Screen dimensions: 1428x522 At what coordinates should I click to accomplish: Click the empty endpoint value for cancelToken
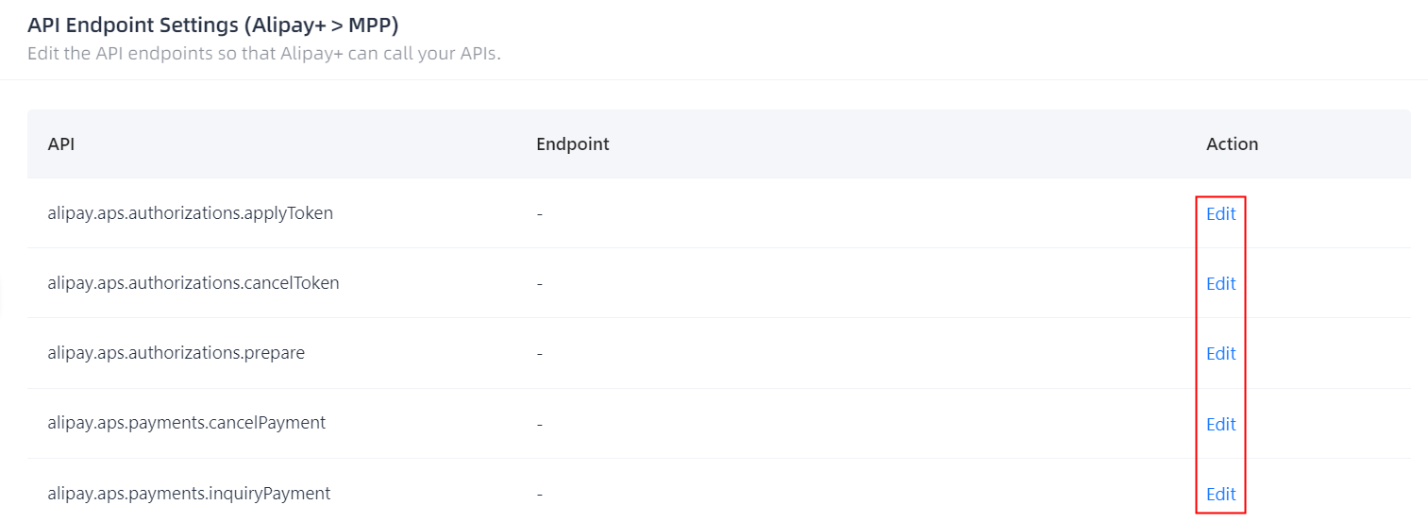point(539,284)
